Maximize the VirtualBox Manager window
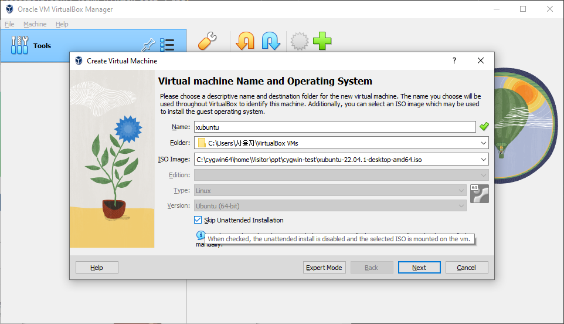 tap(523, 9)
